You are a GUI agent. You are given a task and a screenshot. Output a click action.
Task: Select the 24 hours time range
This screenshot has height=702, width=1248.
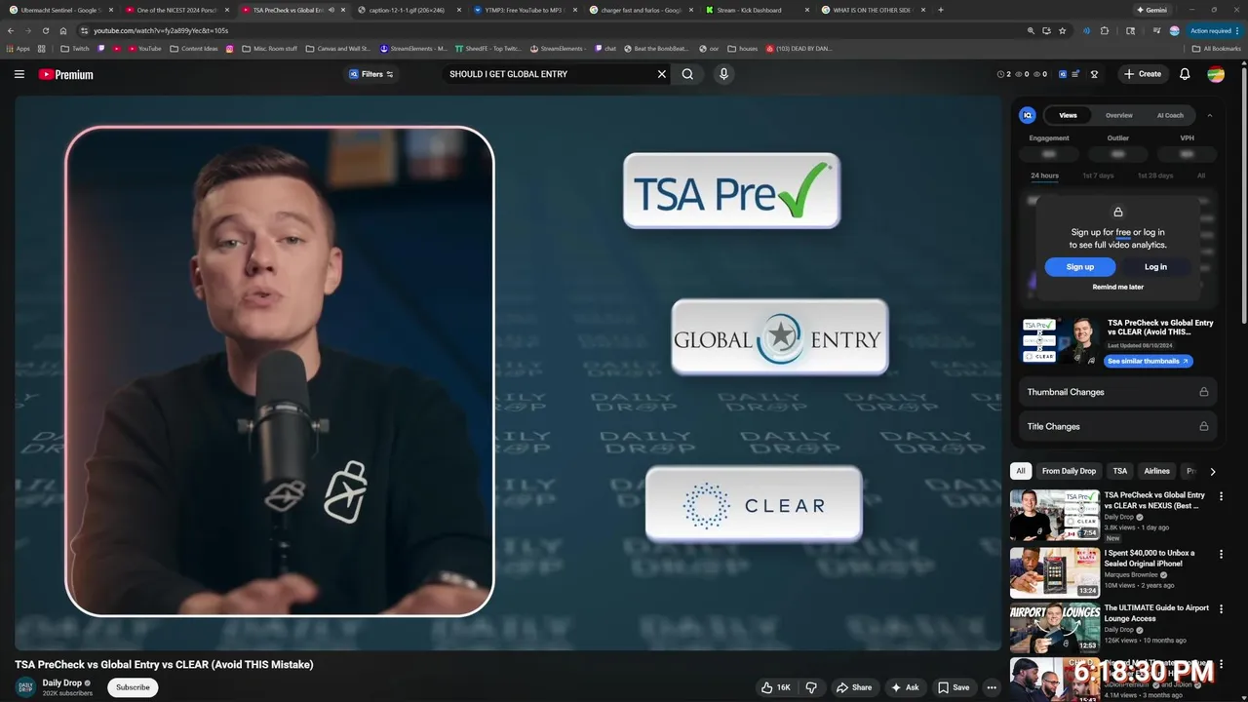pos(1044,175)
